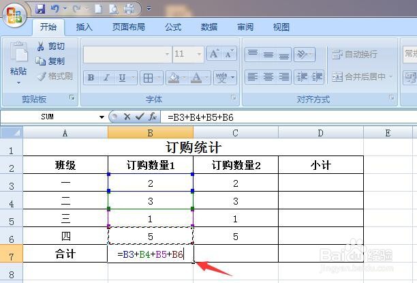Expand Name Box dropdown arrow
Image resolution: width=417 pixels, height=283 pixels.
(102, 117)
